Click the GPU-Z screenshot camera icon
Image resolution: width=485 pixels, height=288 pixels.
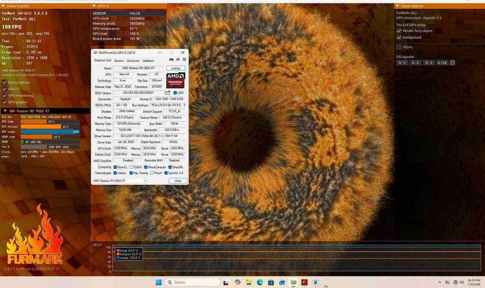pyautogui.click(x=171, y=60)
